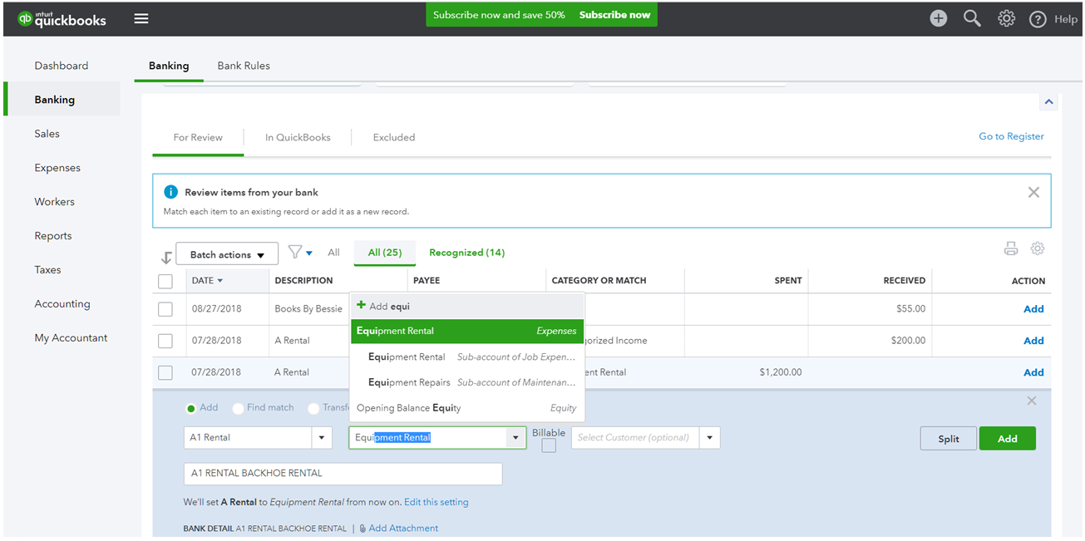Show the All (25) tab
Viewport: 1085px width, 541px height.
pyautogui.click(x=385, y=253)
